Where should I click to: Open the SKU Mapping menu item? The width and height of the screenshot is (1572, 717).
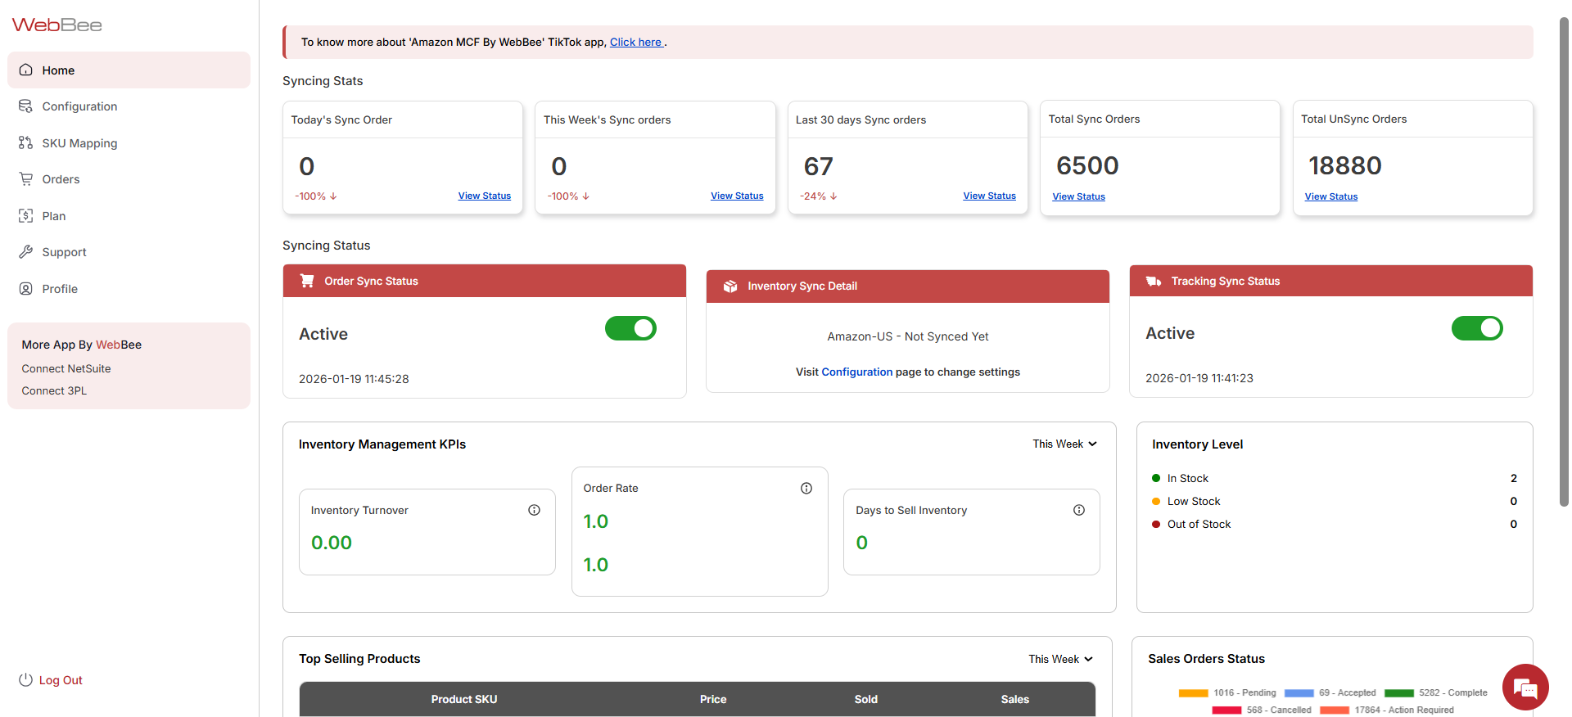click(79, 143)
